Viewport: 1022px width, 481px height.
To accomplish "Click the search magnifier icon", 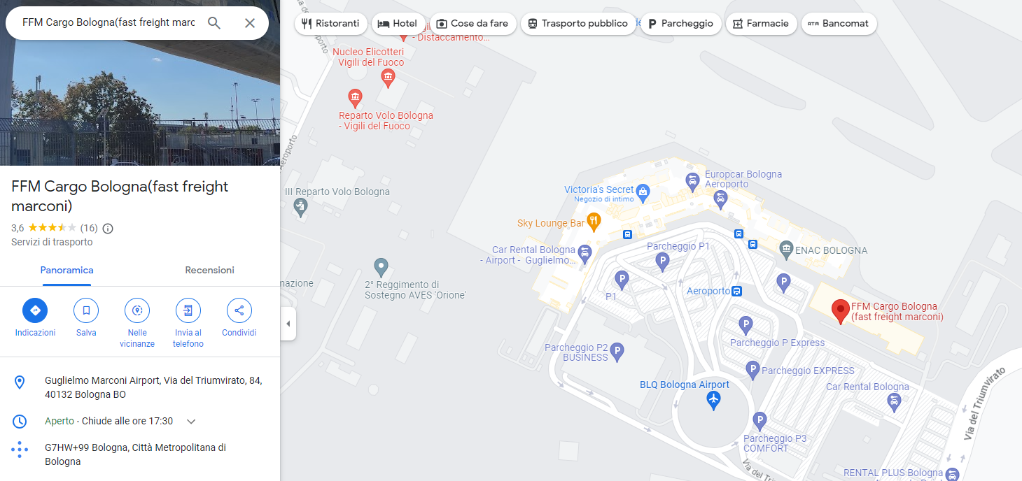I will click(x=214, y=23).
